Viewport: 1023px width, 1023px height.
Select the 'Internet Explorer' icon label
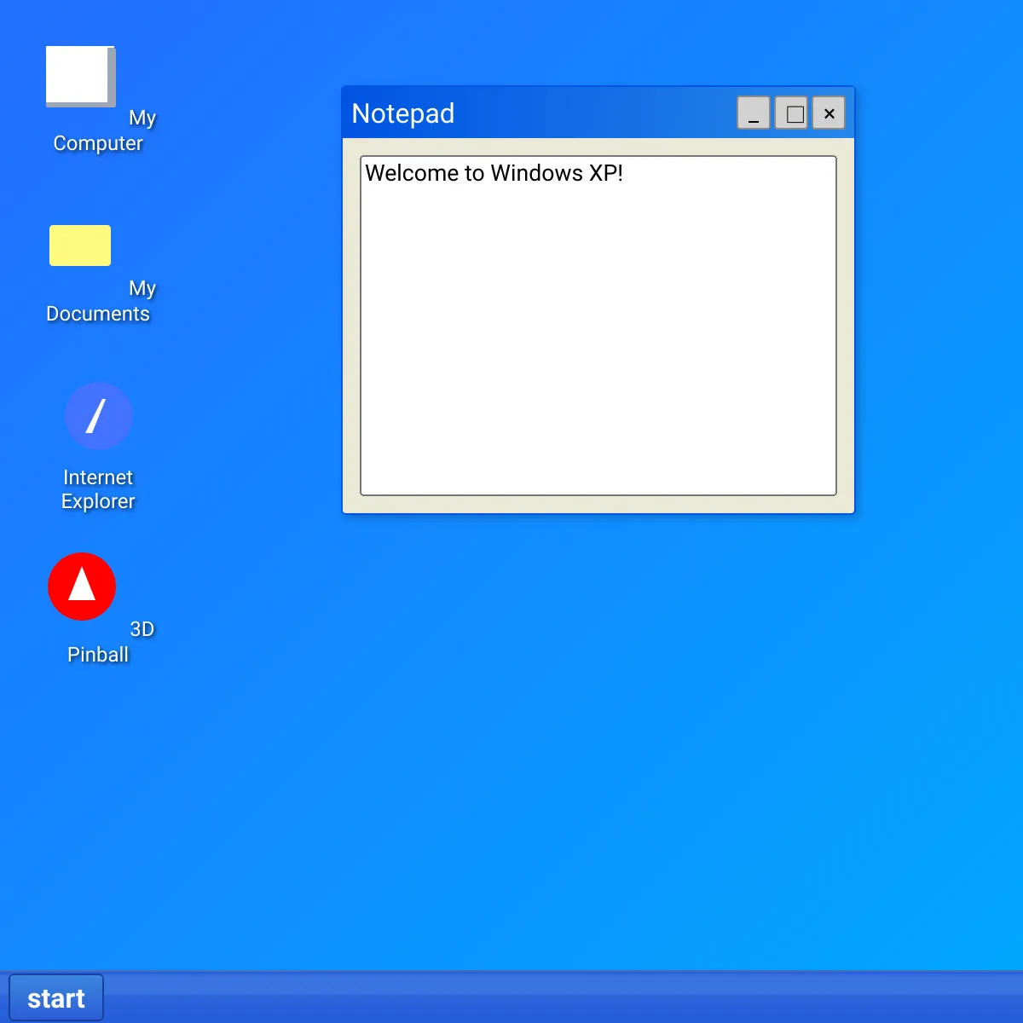[x=98, y=489]
